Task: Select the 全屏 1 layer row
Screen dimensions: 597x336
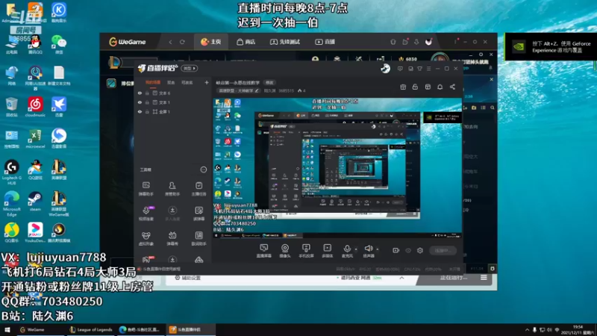Action: click(x=173, y=111)
